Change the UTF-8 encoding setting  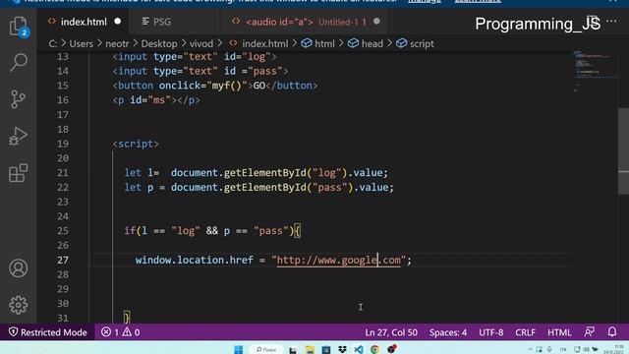click(x=491, y=332)
